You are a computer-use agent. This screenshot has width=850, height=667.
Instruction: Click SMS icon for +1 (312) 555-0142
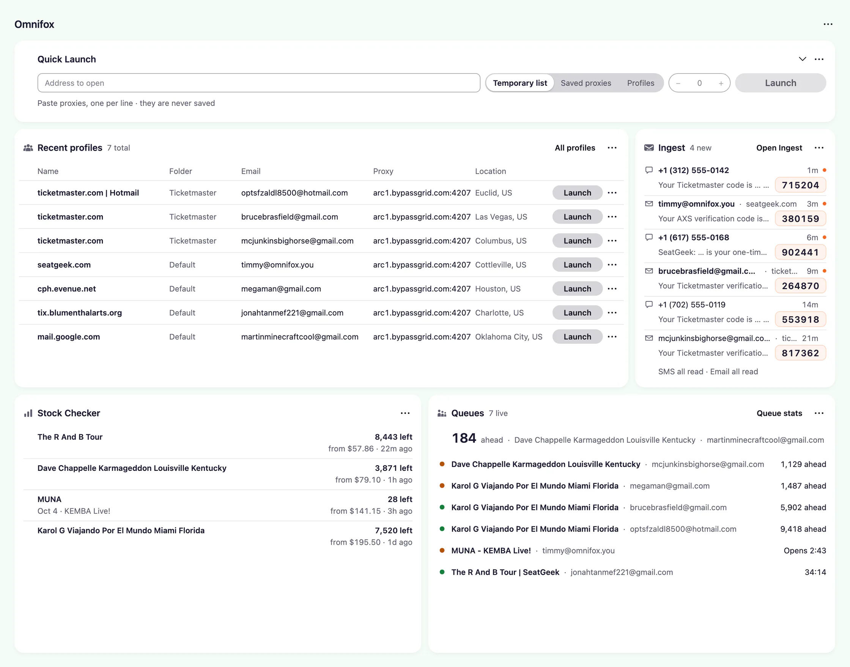point(649,170)
